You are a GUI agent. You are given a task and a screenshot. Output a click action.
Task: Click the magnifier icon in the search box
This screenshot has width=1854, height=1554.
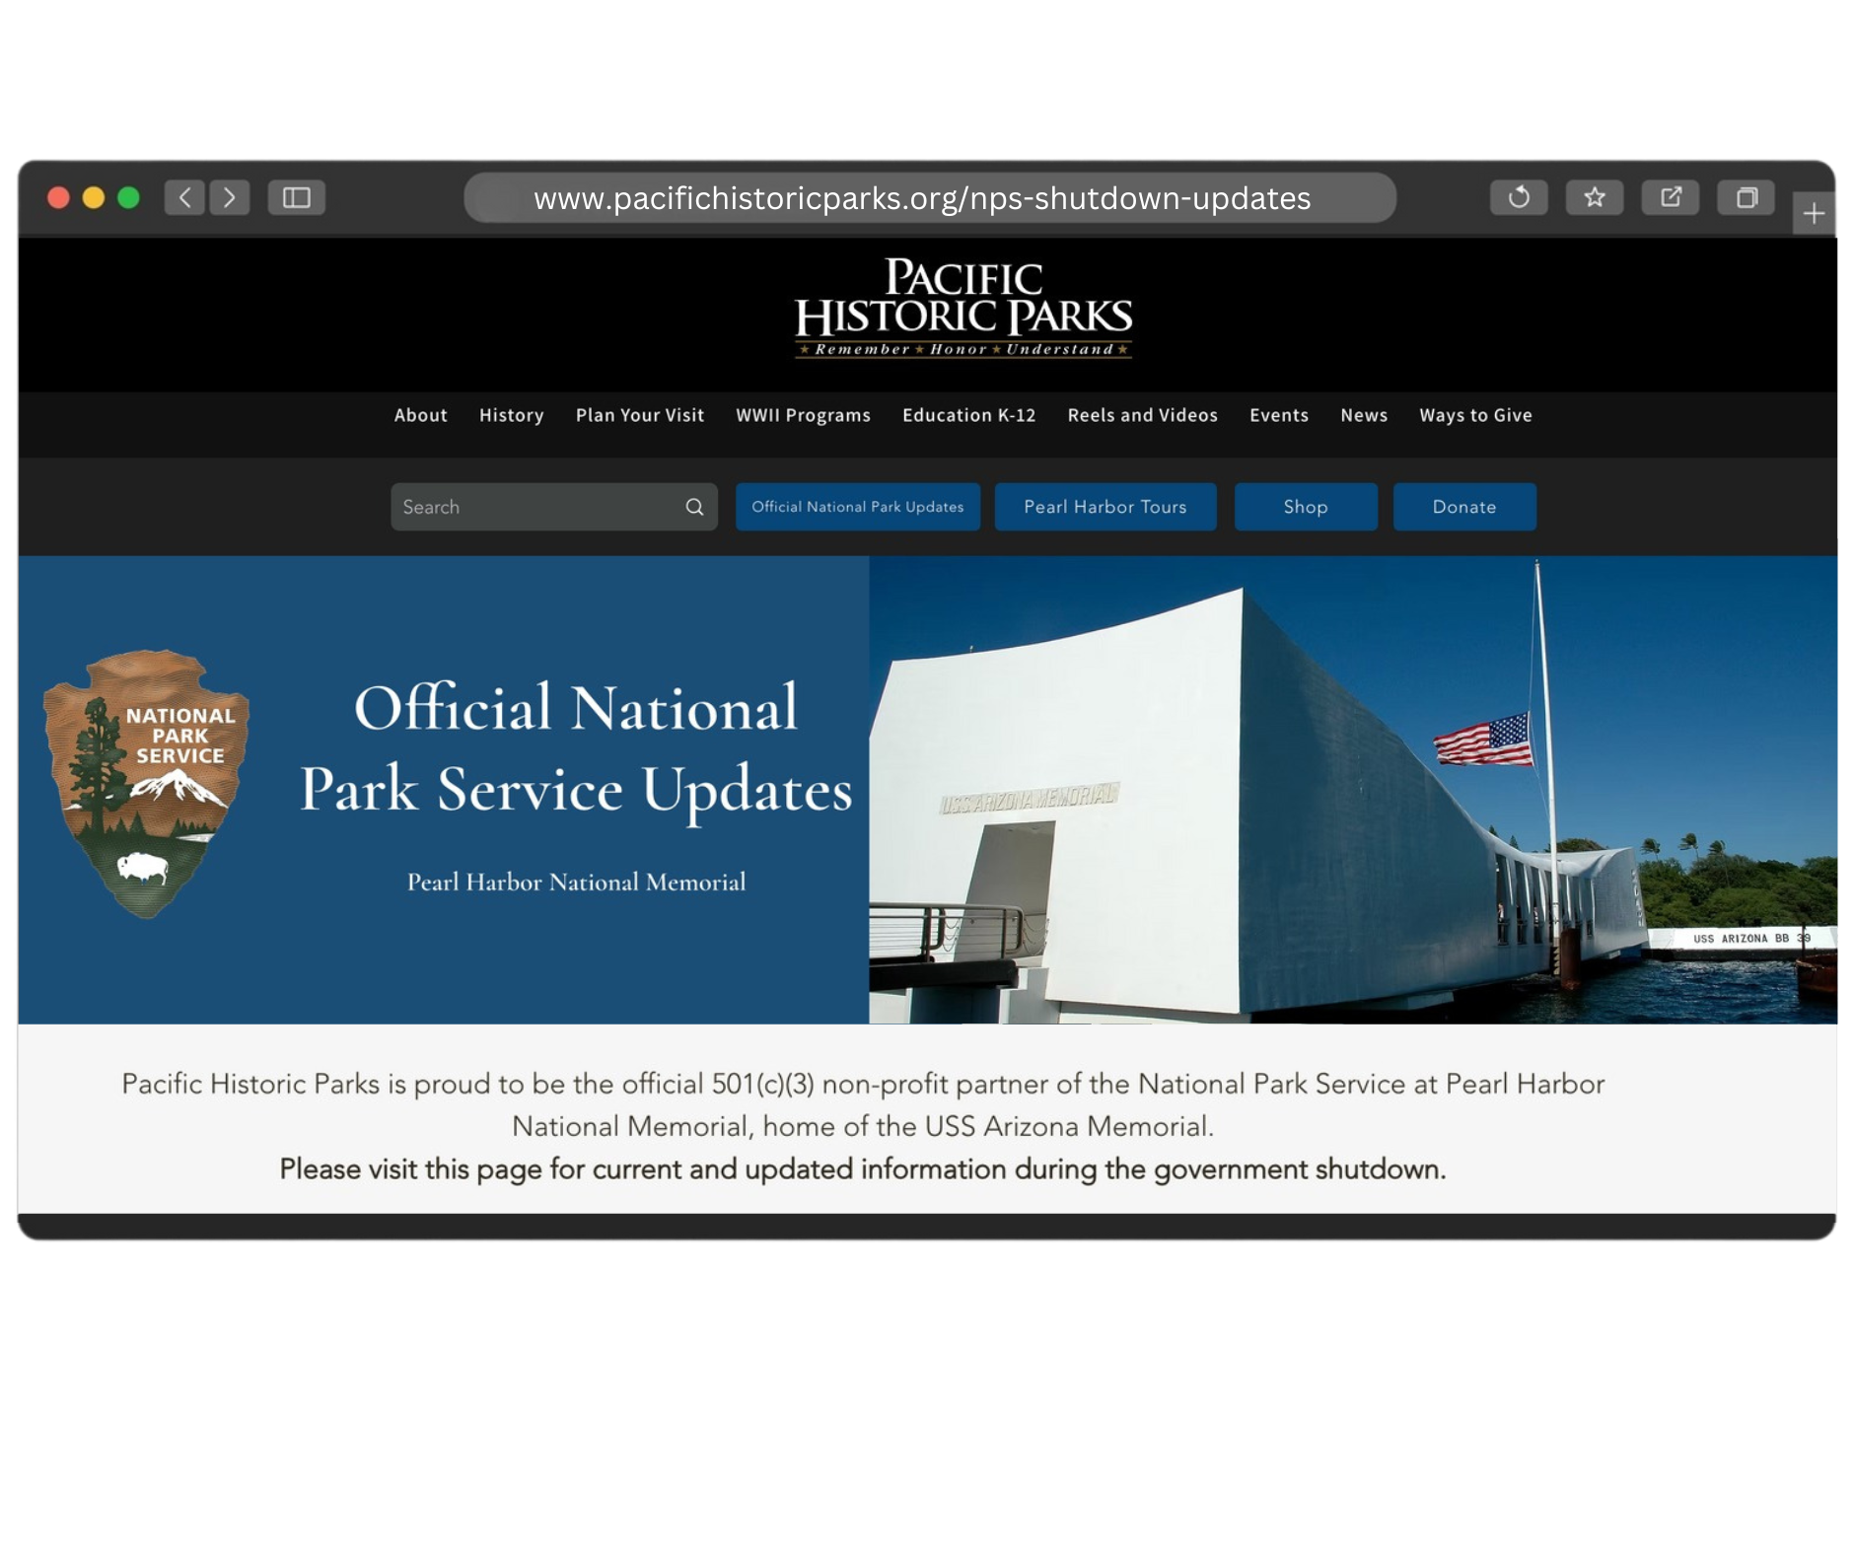694,507
